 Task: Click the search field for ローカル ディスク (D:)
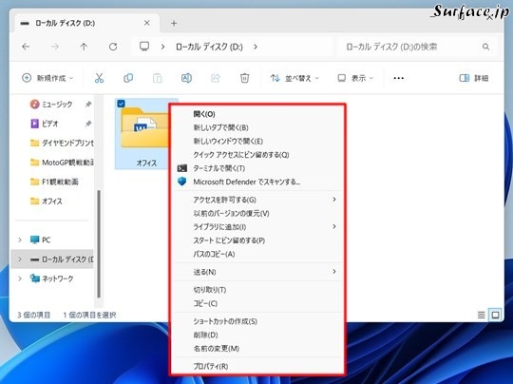[417, 47]
